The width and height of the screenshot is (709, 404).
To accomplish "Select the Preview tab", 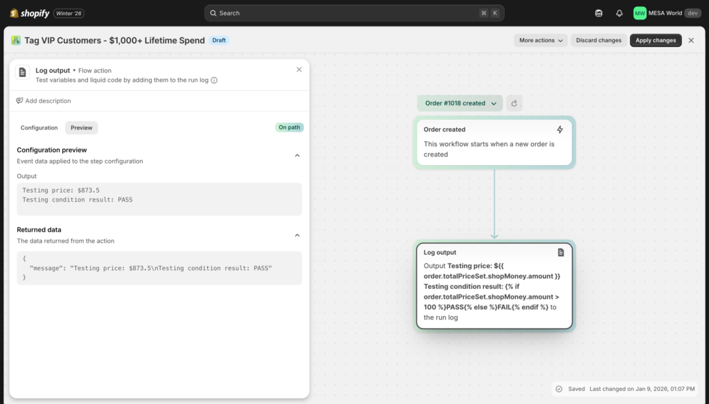I will point(82,128).
